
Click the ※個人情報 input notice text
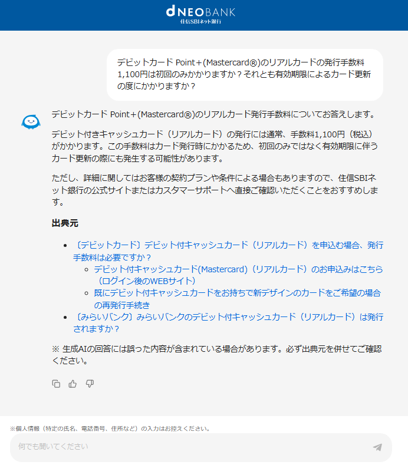[x=110, y=428]
